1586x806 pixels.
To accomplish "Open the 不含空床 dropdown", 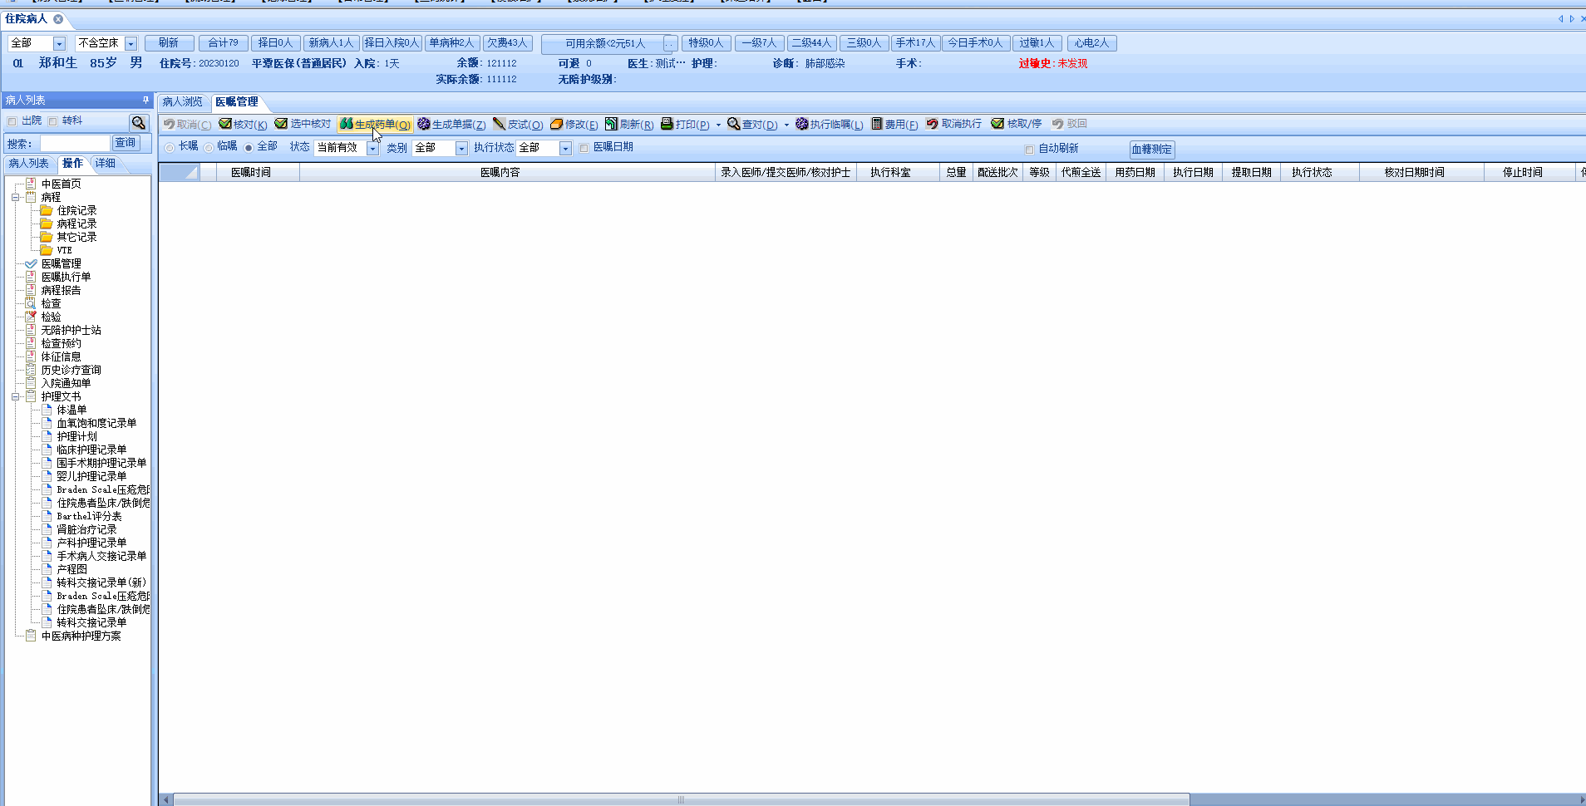I will 131,43.
